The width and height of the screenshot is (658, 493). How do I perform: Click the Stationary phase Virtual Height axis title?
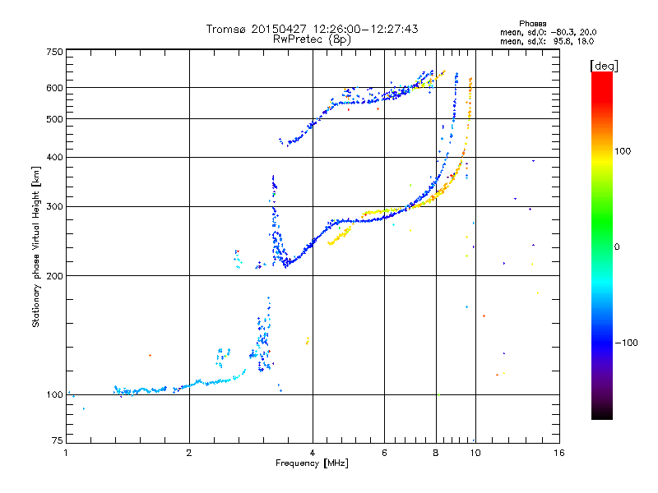[35, 247]
